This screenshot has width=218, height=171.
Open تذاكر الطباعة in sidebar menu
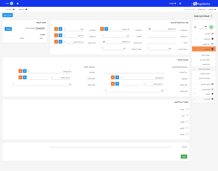(x=206, y=64)
